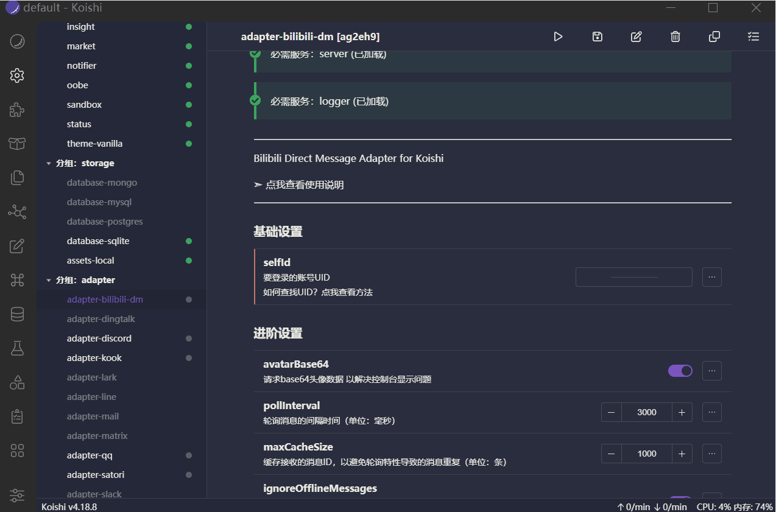Select the database-mysql entry
The width and height of the screenshot is (776, 512).
[x=121, y=202]
